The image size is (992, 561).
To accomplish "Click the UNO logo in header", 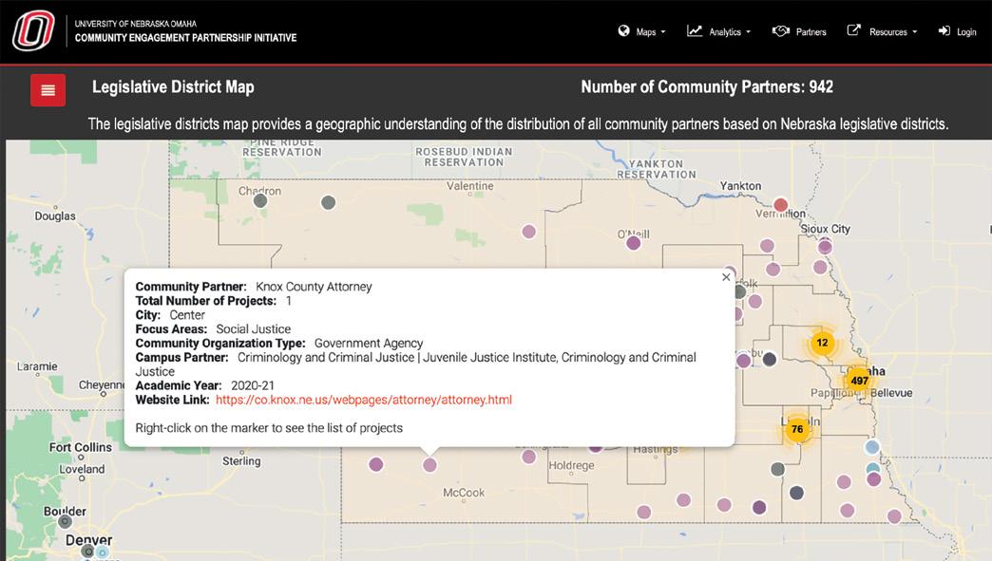I will 33,30.
